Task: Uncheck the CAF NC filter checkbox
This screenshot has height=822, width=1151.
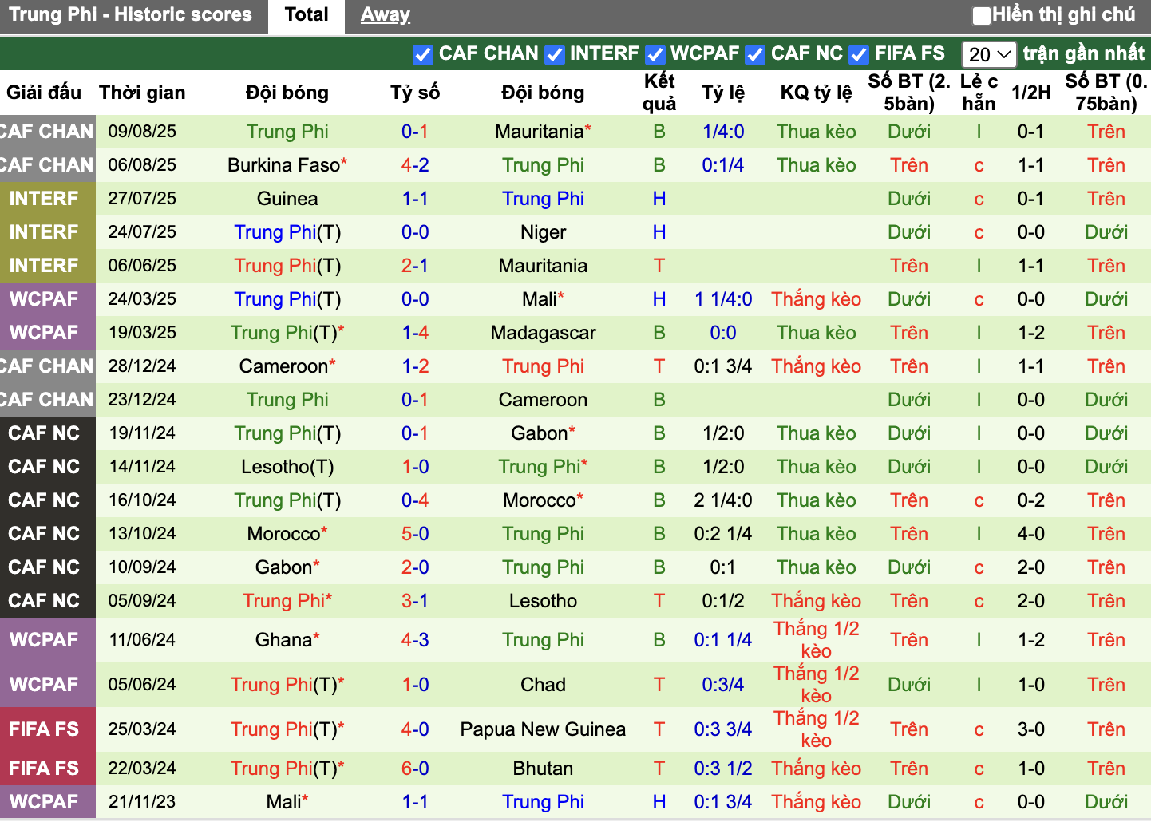Action: [754, 54]
